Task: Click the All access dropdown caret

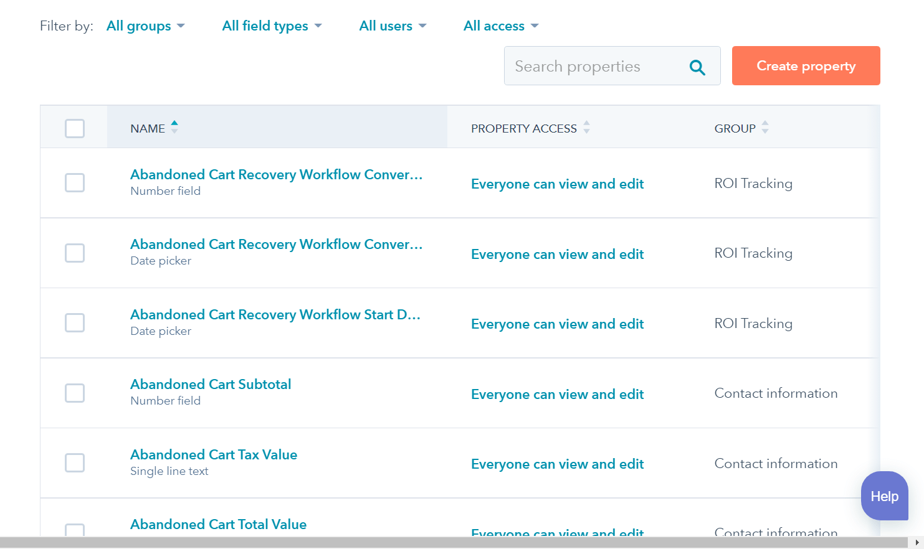Action: point(535,26)
